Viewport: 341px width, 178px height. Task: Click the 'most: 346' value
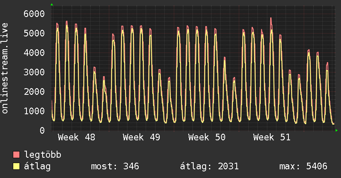tap(115, 166)
